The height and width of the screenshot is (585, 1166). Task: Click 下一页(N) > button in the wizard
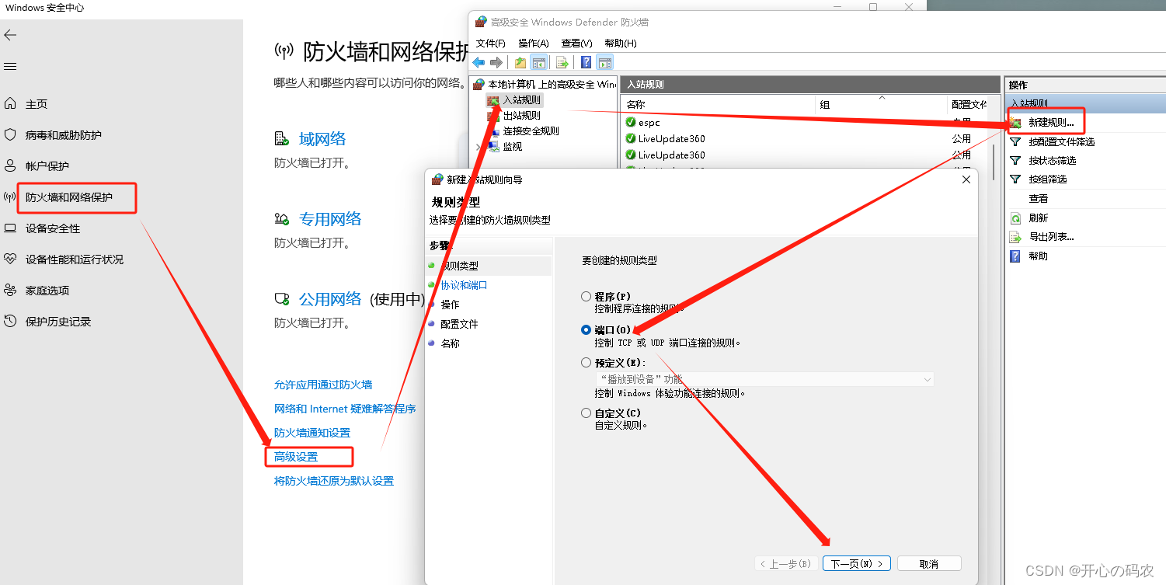click(857, 564)
